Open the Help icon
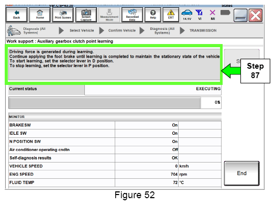The width and height of the screenshot is (275, 205). pos(153,15)
